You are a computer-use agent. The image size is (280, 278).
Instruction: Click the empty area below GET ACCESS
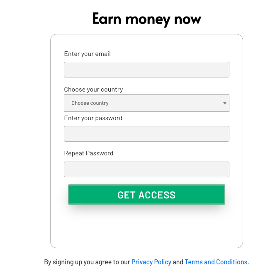pyautogui.click(x=146, y=227)
